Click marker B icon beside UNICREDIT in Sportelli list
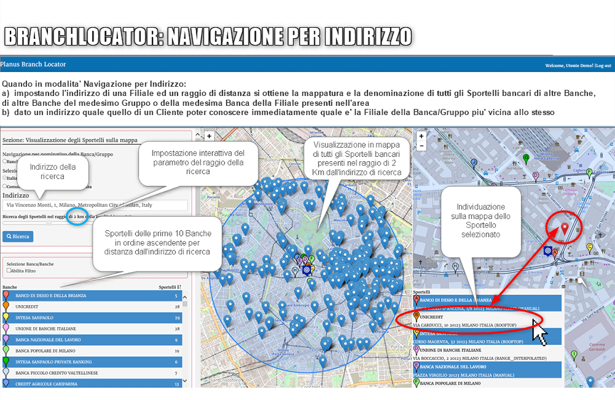 pos(416,316)
